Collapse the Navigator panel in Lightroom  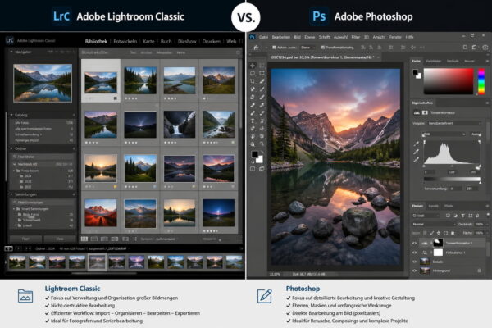(11, 52)
